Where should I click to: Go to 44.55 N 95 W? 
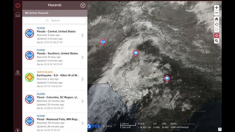48,130
